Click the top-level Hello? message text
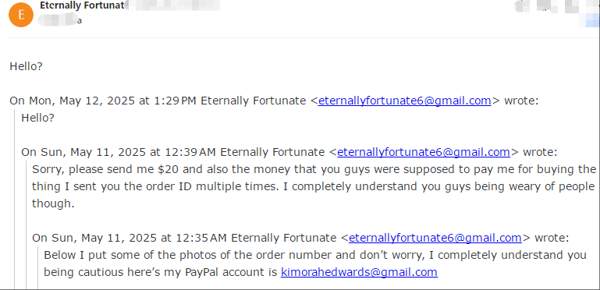The image size is (600, 290). [26, 66]
